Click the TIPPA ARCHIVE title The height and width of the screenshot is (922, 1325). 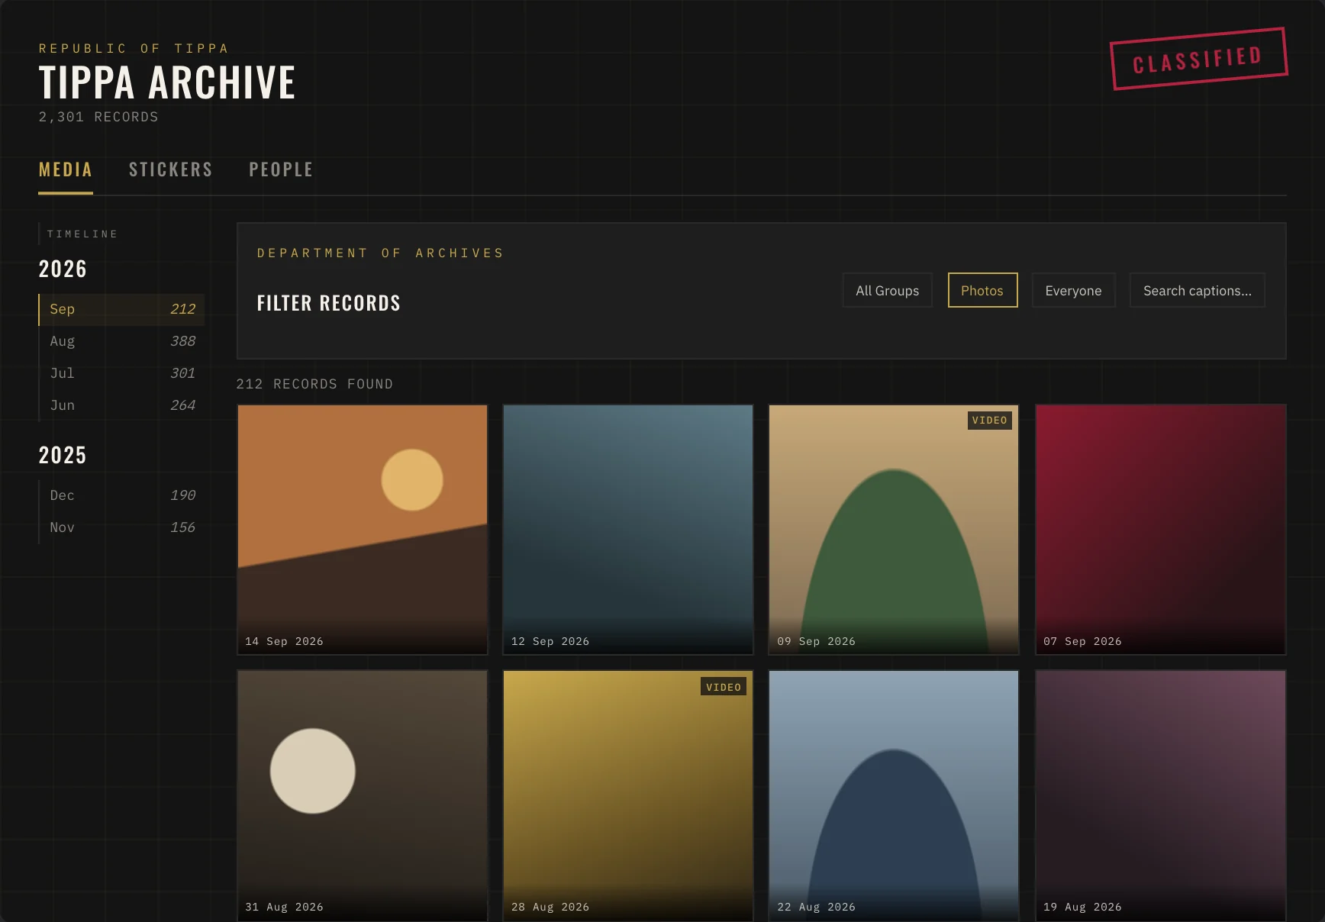[167, 82]
